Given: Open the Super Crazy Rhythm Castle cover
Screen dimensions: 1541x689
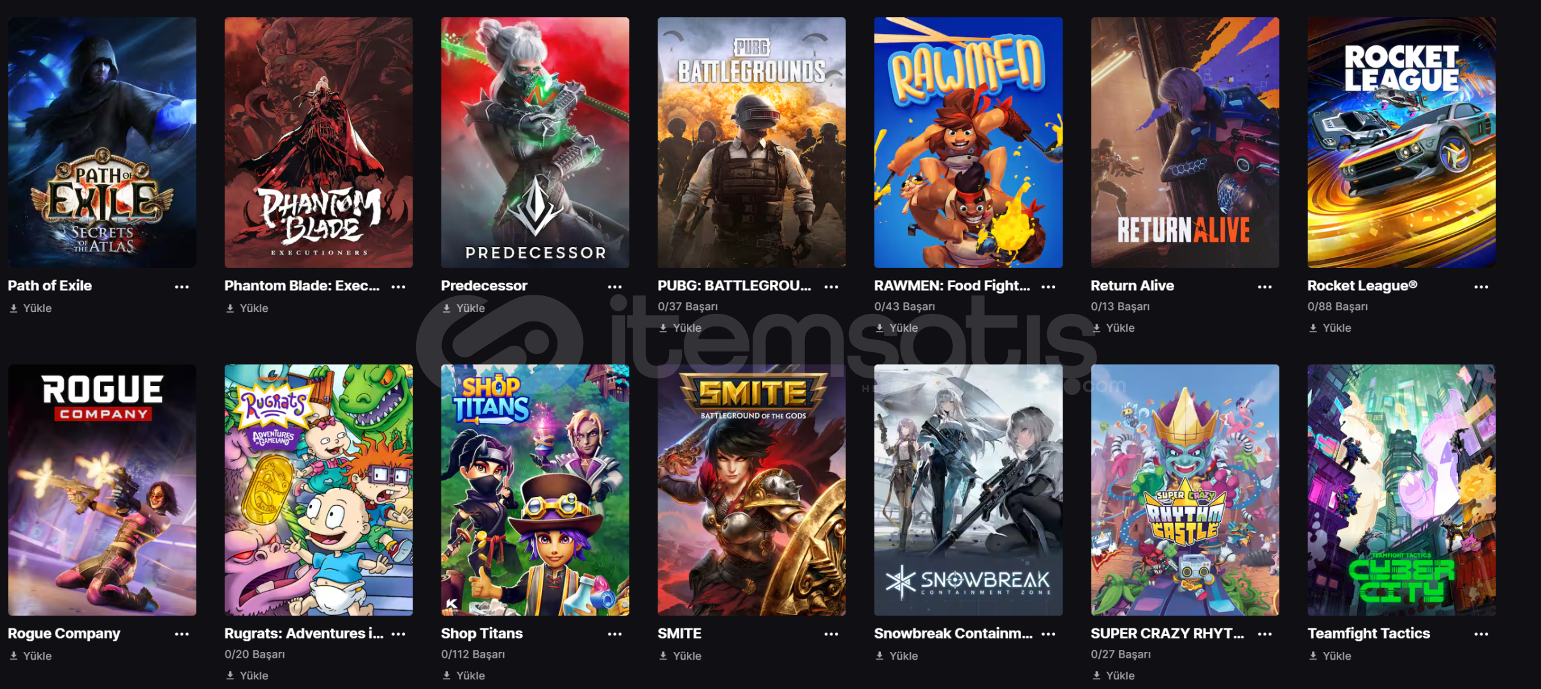Looking at the screenshot, I should pyautogui.click(x=1185, y=490).
